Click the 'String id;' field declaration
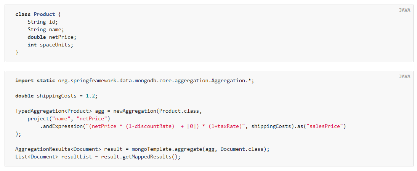417x171 pixels. [x=43, y=22]
